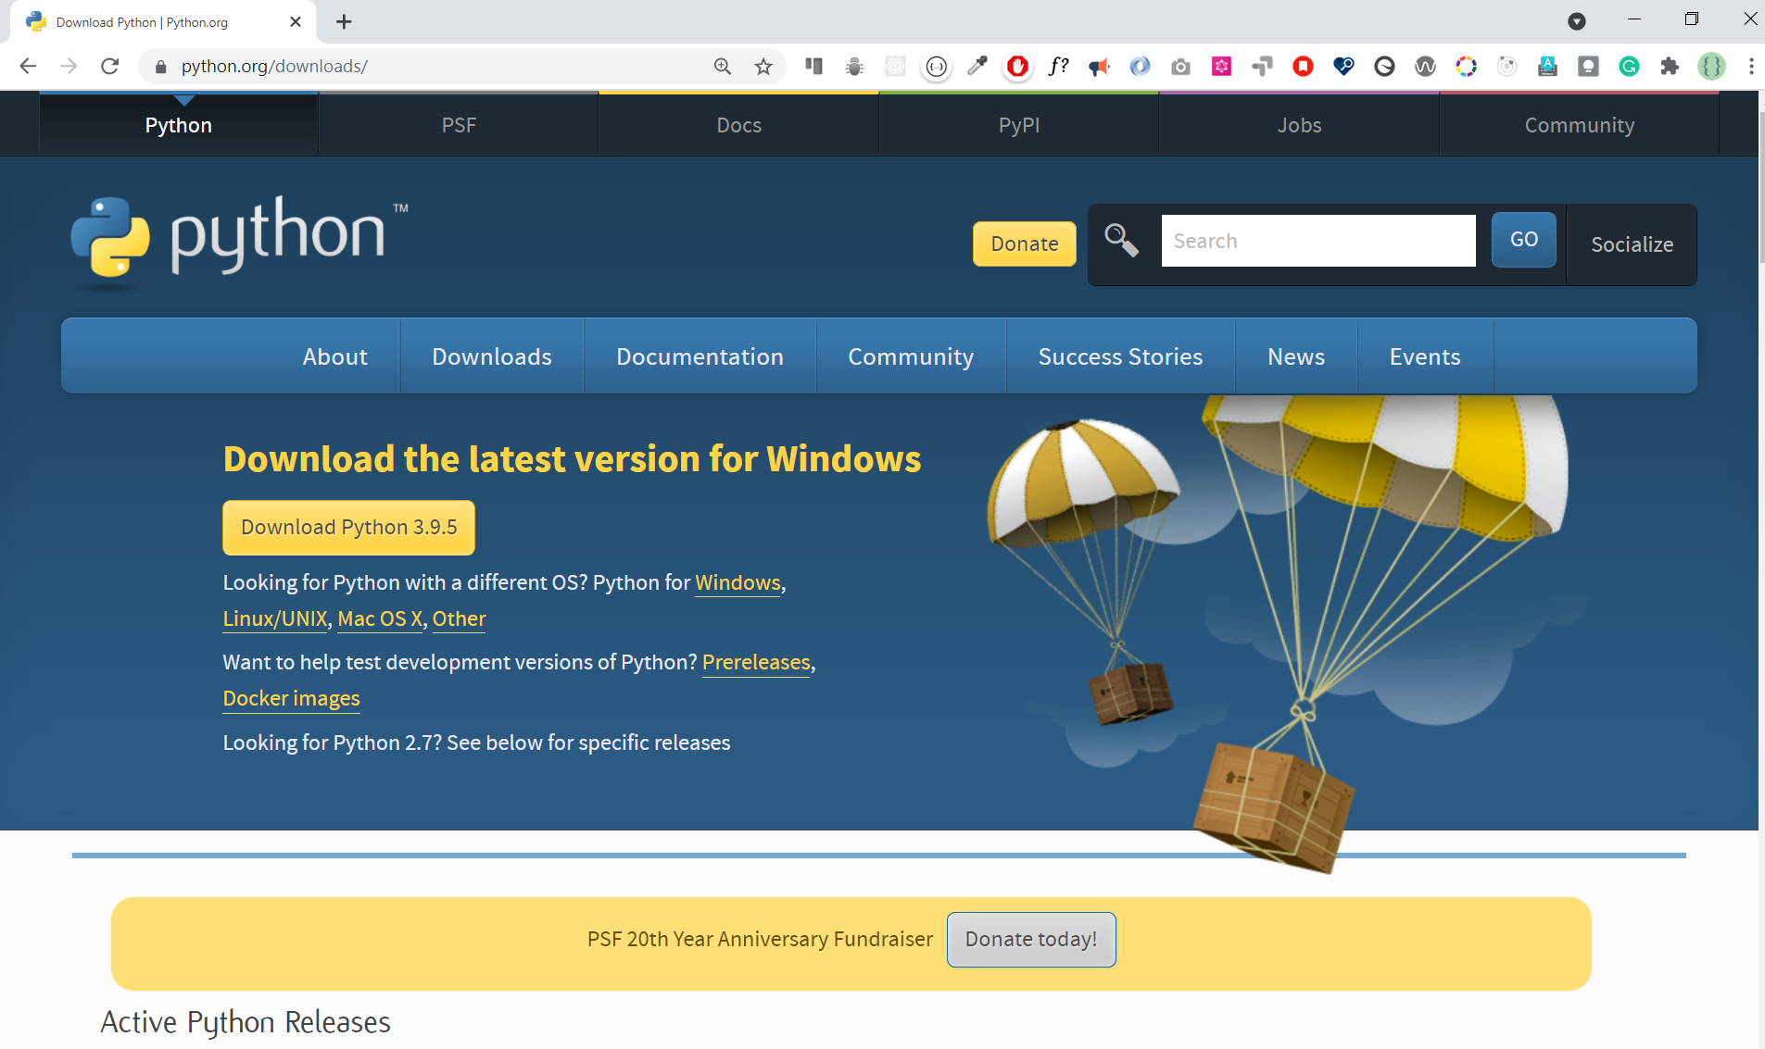Click the colorful ring extension icon
Viewport: 1765px width, 1049px height.
tap(1466, 66)
